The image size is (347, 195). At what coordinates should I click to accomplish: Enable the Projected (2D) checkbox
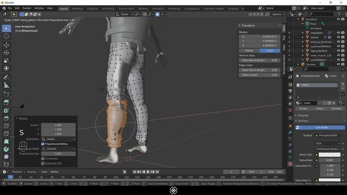pos(43,164)
